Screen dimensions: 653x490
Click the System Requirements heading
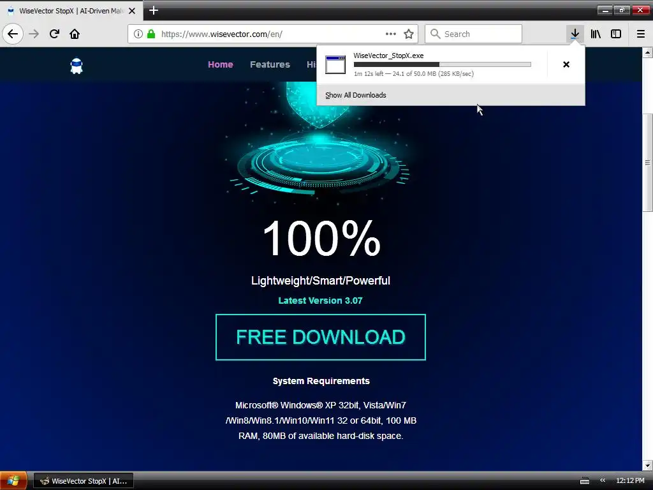(x=321, y=381)
